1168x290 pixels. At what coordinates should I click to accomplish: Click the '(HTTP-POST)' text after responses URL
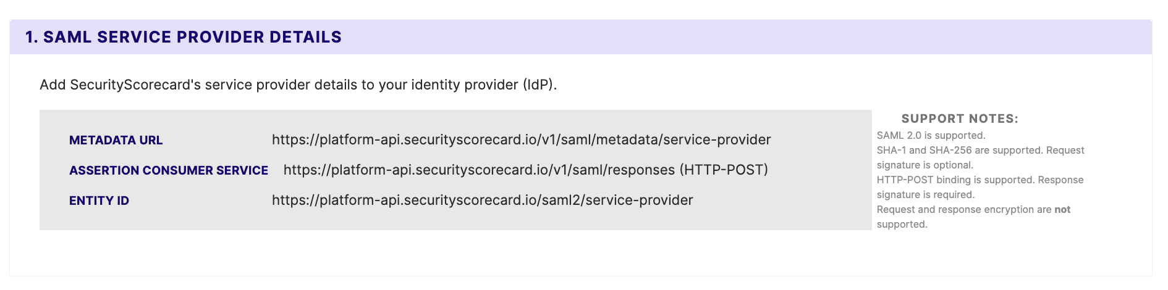click(724, 170)
